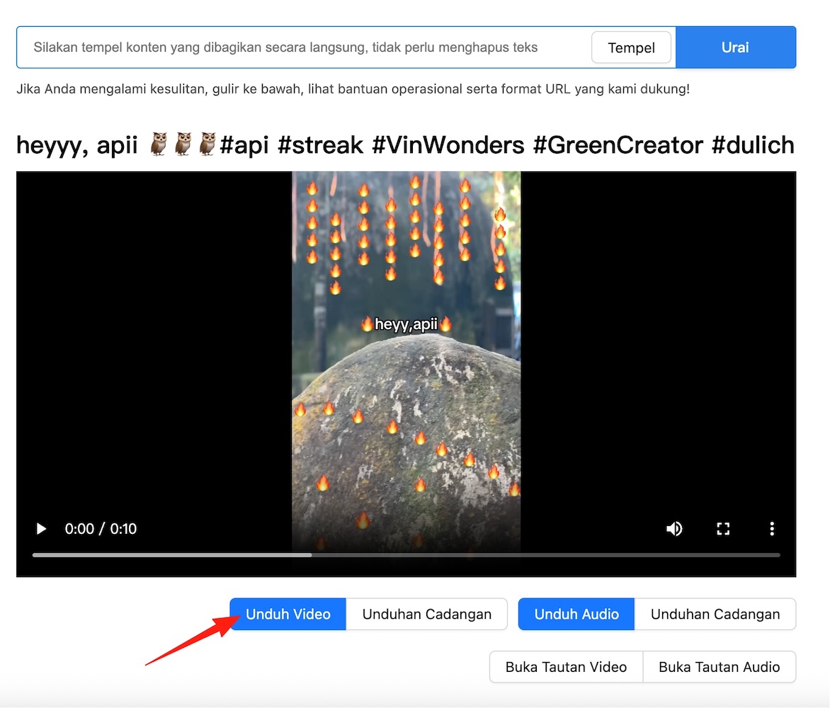Click Unduhan Cadangan next to Unduh Audio

pyautogui.click(x=715, y=614)
